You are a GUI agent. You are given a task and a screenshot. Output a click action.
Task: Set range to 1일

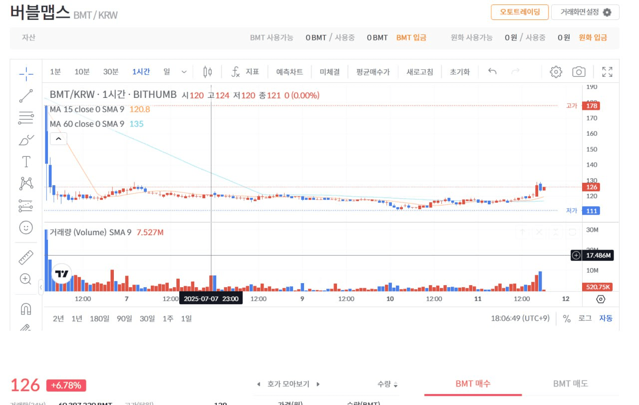[186, 318]
